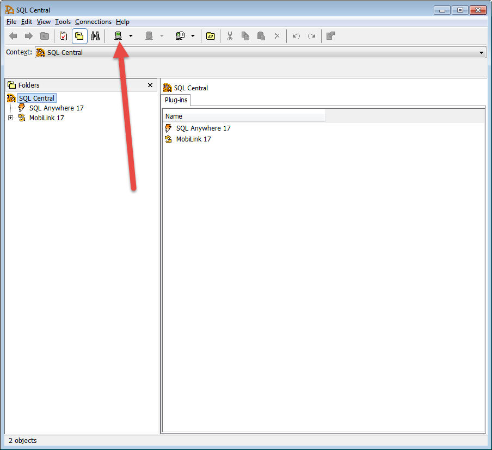Select SQL Central root in tree
492x450 pixels.
[36, 98]
